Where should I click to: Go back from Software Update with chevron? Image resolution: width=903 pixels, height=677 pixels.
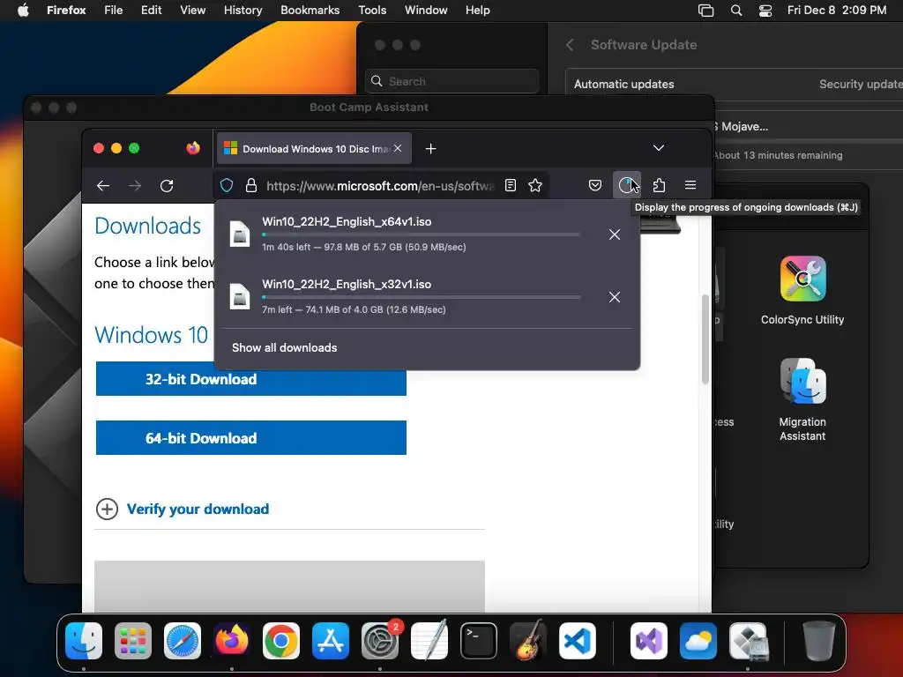pyautogui.click(x=570, y=45)
